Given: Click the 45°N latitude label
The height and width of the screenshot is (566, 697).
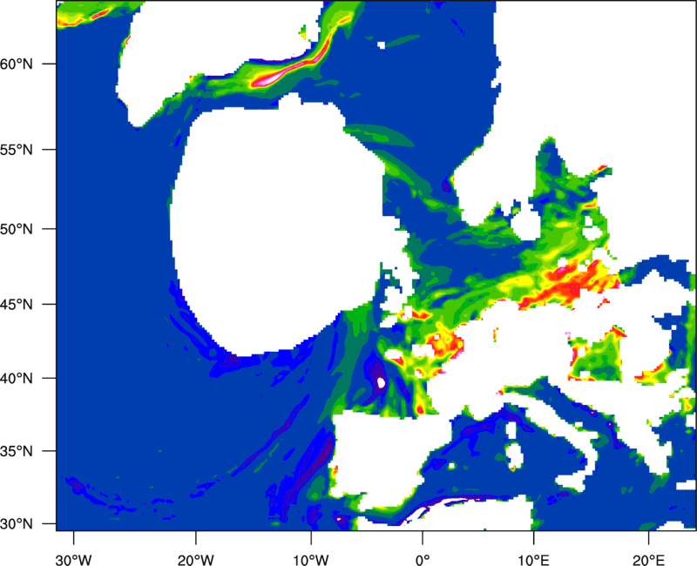Looking at the screenshot, I should [17, 305].
